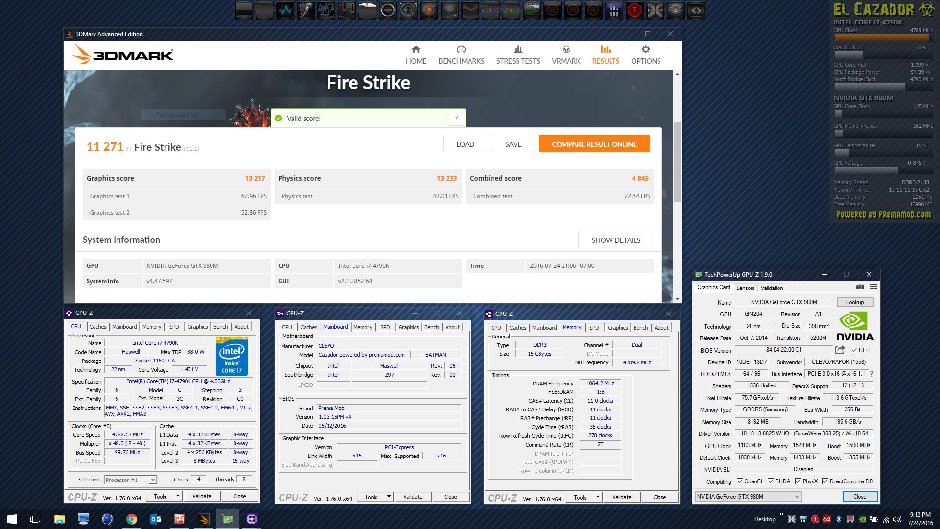
Task: Click Lookup button in GPU-Z
Action: click(855, 302)
